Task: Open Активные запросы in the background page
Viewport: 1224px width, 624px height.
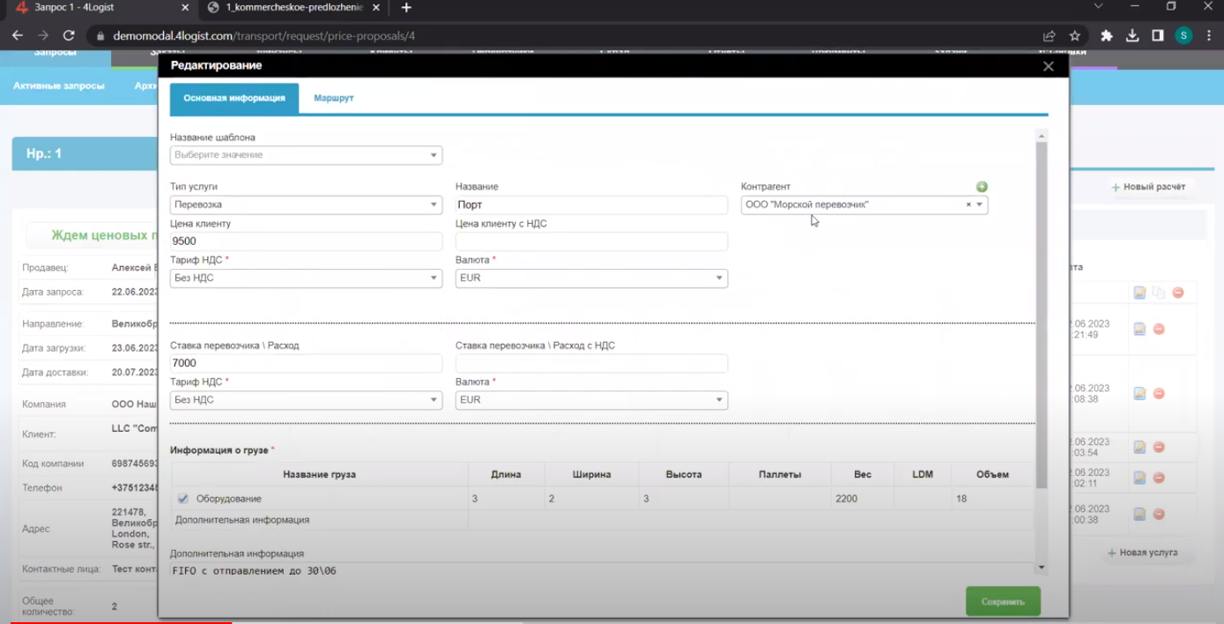Action: 59,86
